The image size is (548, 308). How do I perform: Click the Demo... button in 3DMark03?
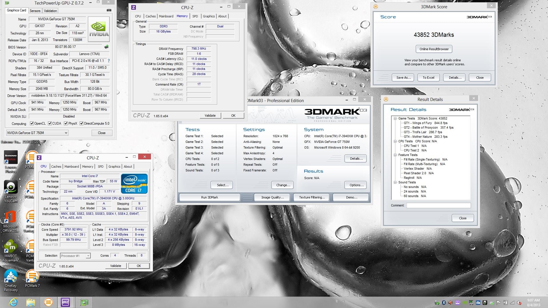coord(351,197)
